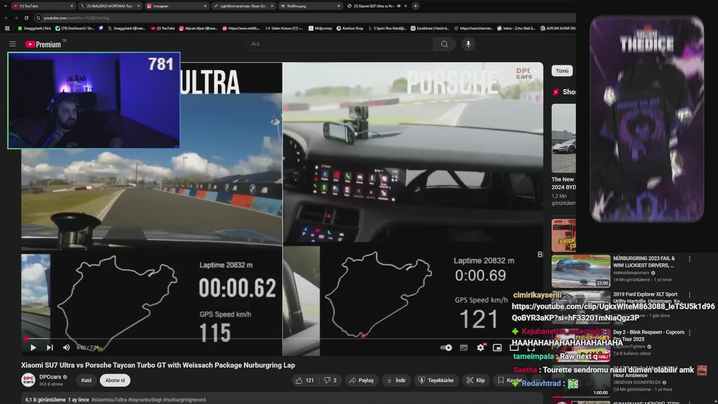This screenshot has height=404, width=718.
Task: Mute the video volume speaker icon
Action: (66, 347)
